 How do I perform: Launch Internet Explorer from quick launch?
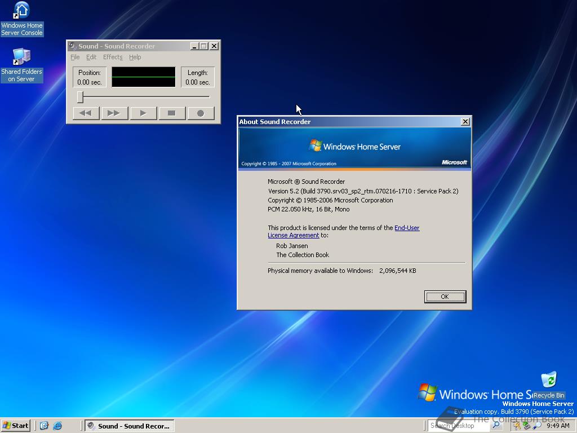point(57,426)
